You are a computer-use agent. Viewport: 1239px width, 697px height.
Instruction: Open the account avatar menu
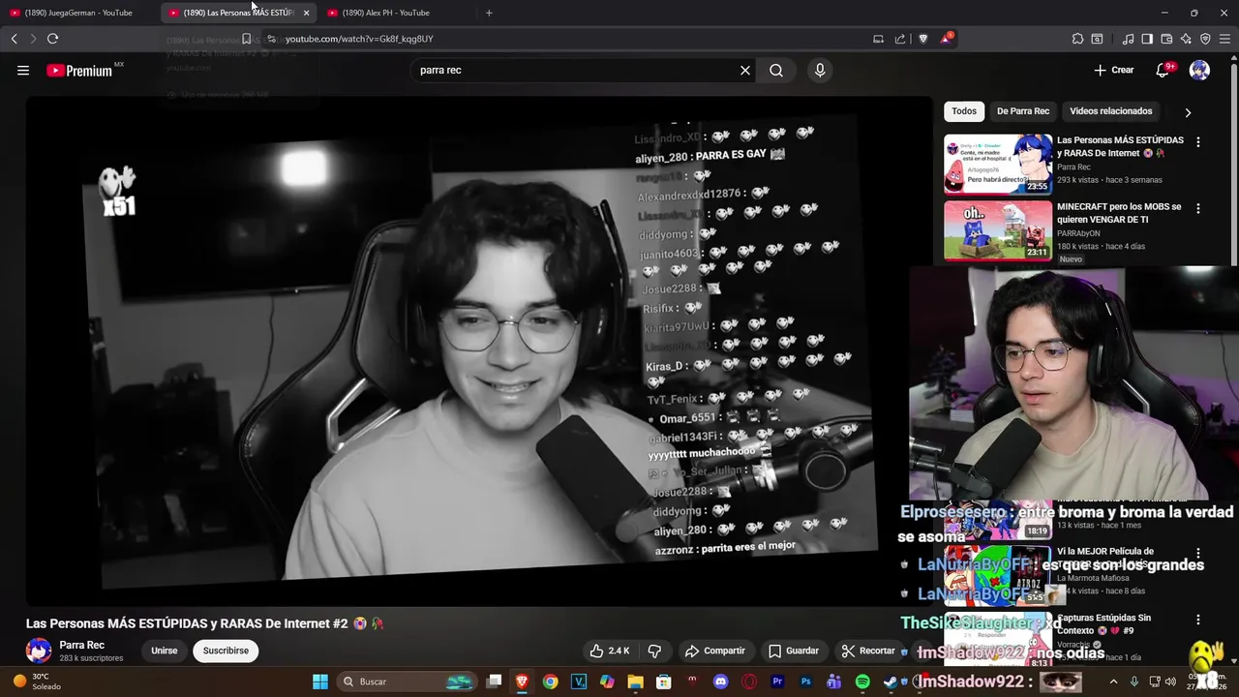pos(1199,70)
